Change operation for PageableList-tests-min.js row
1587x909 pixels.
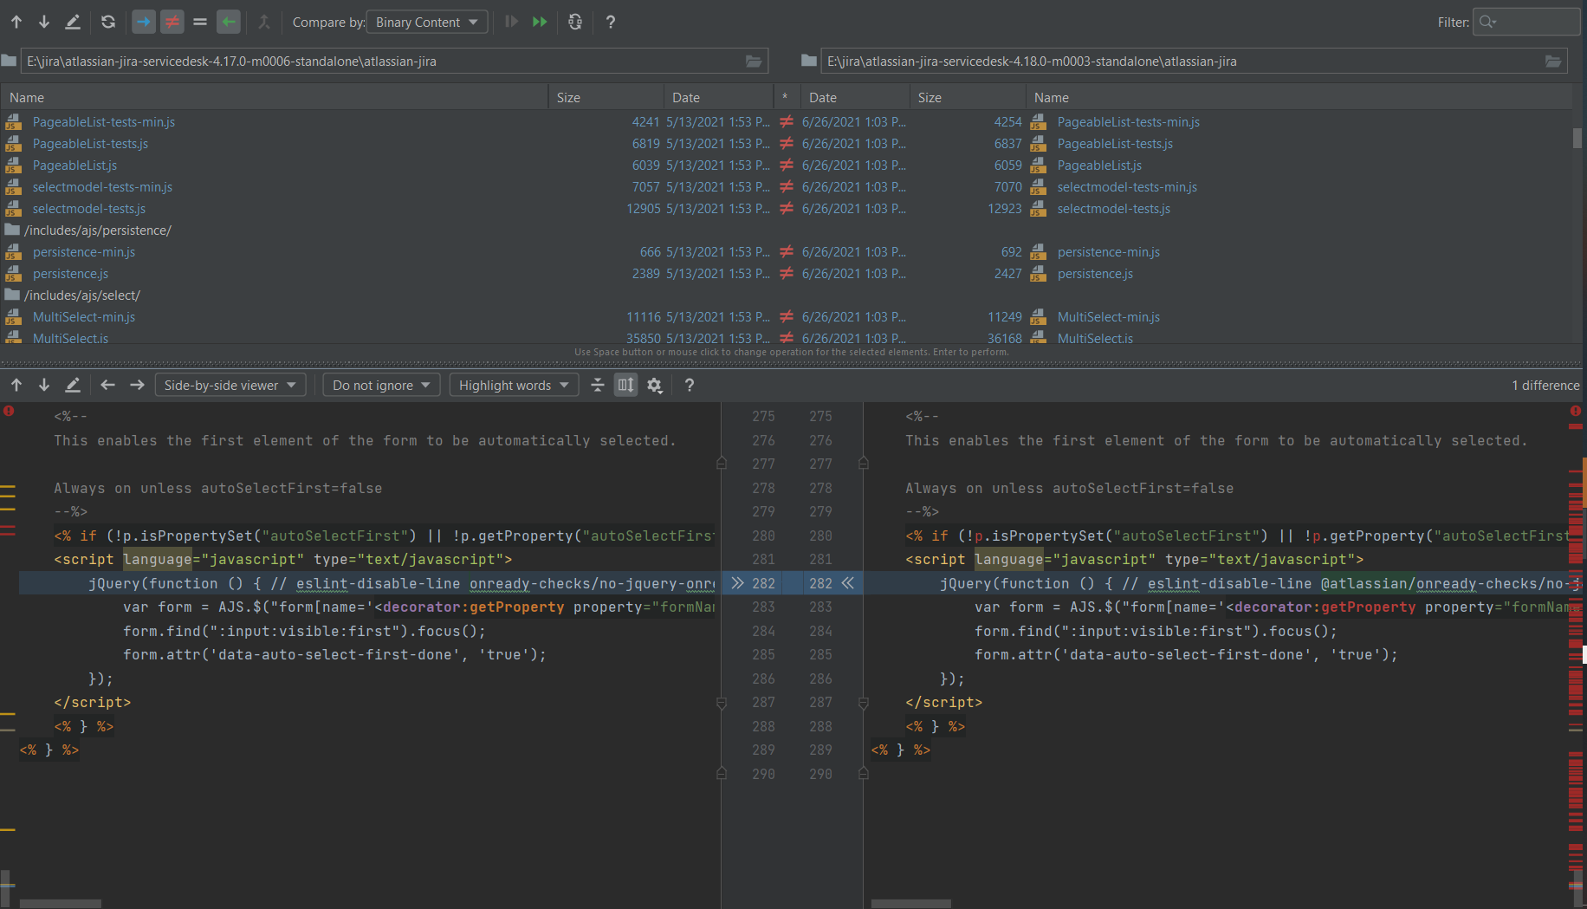[787, 122]
